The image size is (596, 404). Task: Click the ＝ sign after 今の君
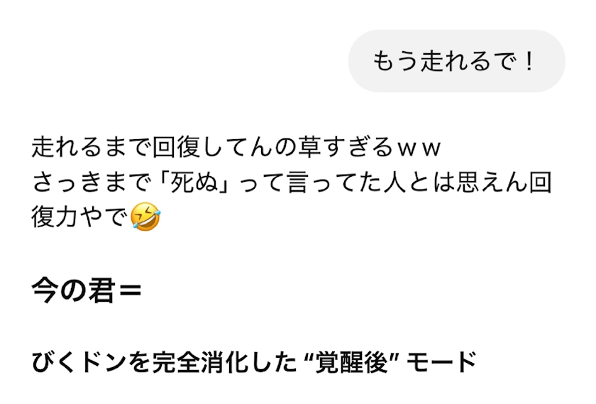[x=129, y=291]
